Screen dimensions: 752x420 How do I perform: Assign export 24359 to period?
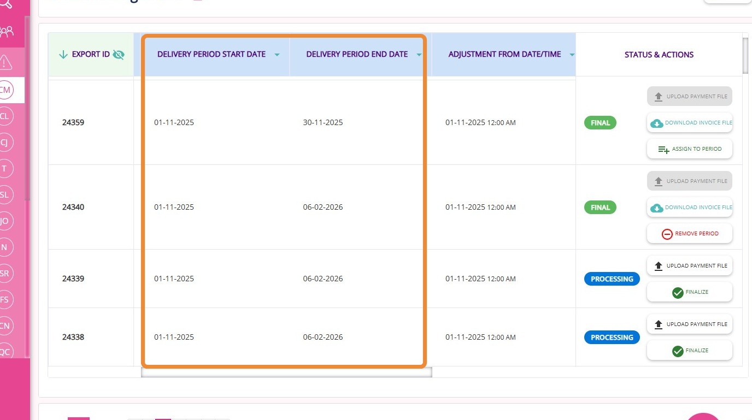(x=690, y=149)
